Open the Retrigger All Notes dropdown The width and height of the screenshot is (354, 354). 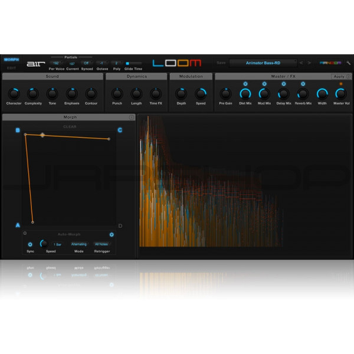tap(102, 244)
